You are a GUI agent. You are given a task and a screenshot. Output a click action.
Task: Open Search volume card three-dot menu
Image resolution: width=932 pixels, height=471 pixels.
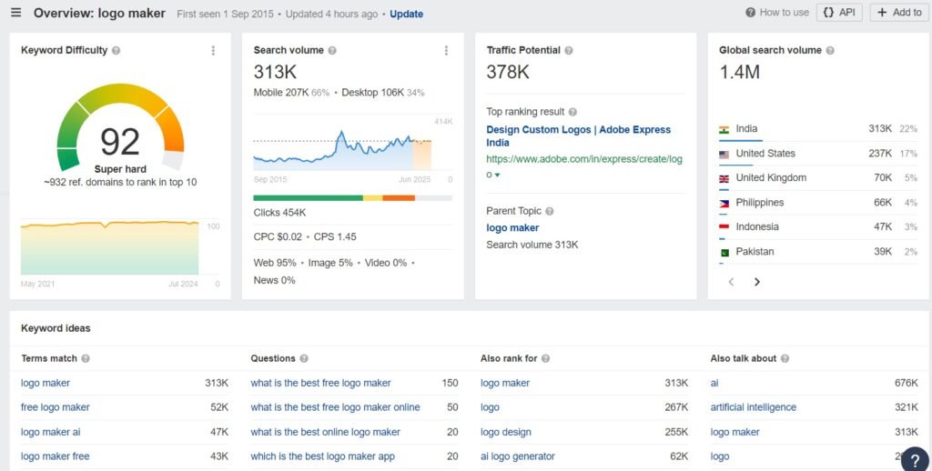point(446,51)
